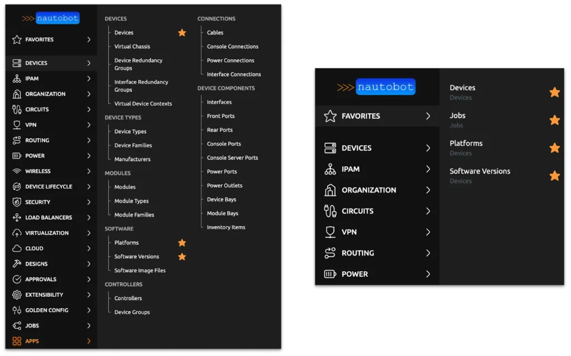
Task: Click the Designs hammer icon
Action: [x=17, y=264]
